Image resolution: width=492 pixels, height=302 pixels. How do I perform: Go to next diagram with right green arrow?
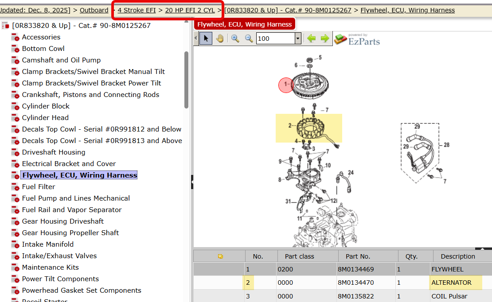click(325, 39)
